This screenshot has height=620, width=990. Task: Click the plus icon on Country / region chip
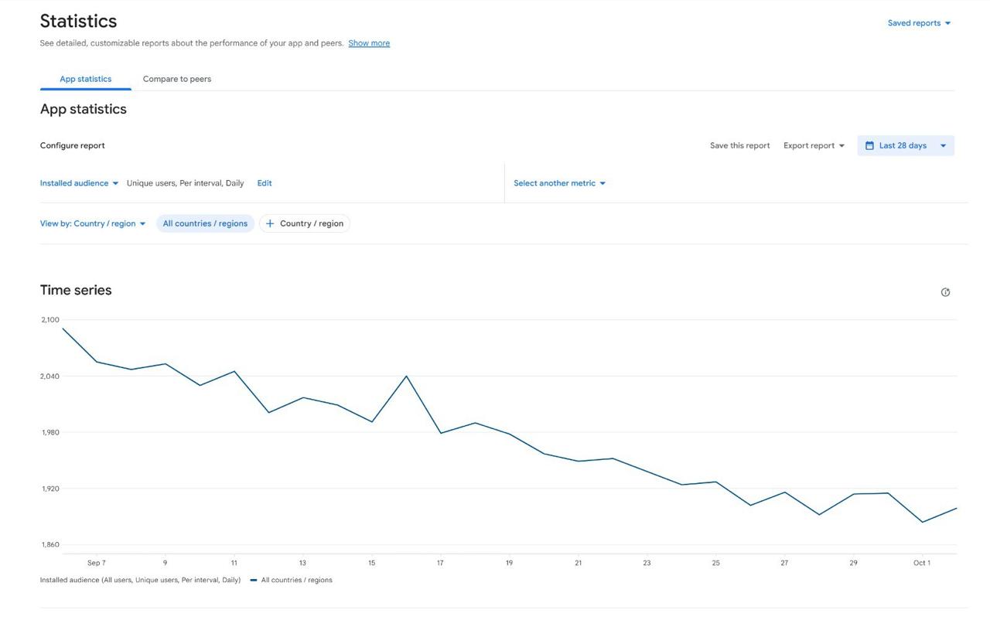[x=270, y=223]
